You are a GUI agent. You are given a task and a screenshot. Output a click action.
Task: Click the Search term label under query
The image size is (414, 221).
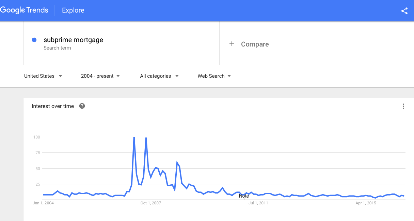[x=57, y=48]
